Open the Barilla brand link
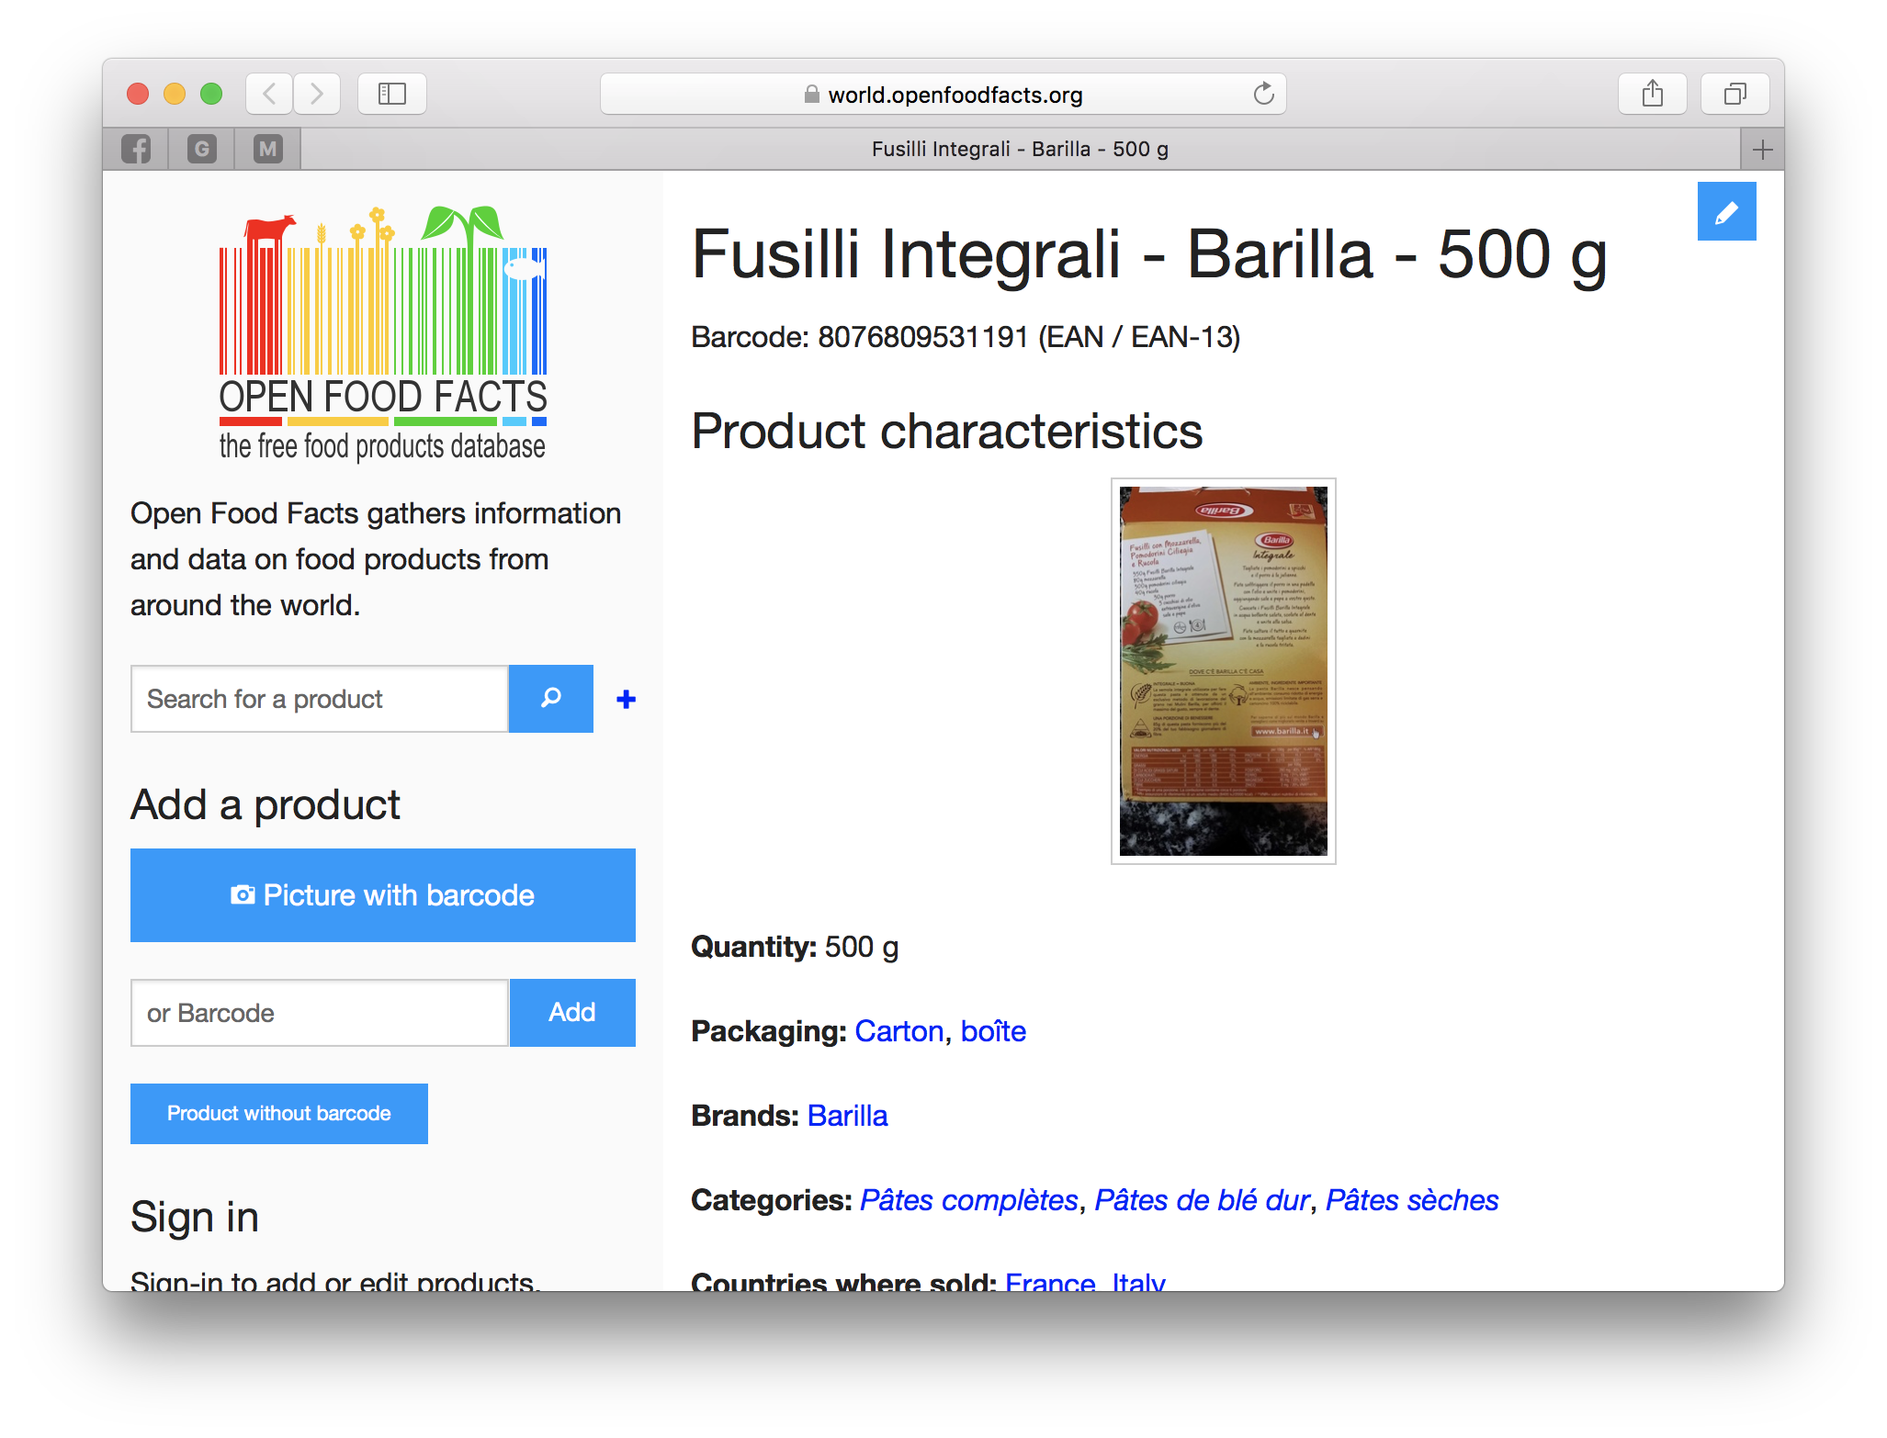The width and height of the screenshot is (1887, 1438). coord(847,1115)
